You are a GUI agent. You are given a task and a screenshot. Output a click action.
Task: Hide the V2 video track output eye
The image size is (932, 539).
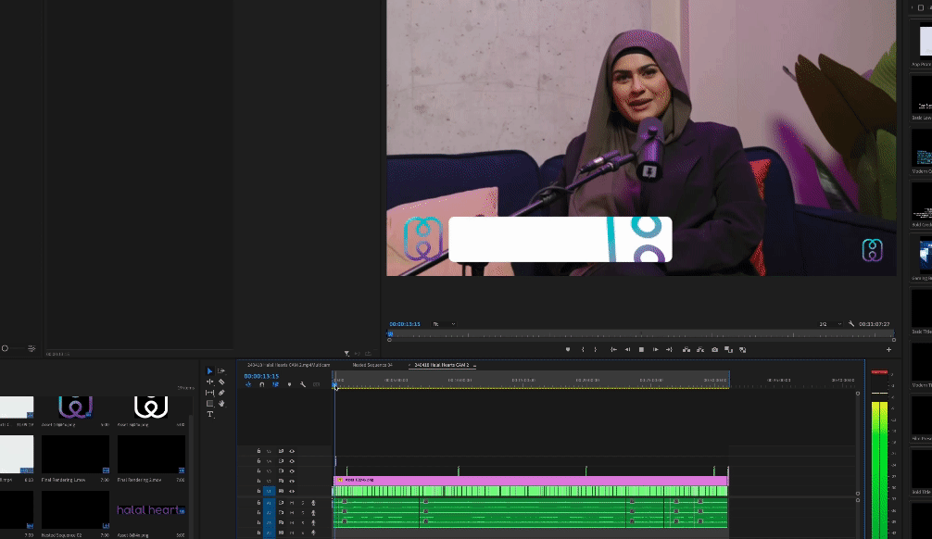point(292,481)
